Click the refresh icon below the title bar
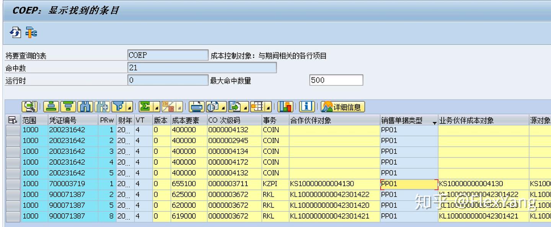551x227 pixels. [x=15, y=33]
